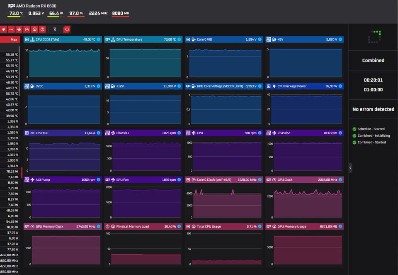Open the funnel filter options
398x275 pixels.
point(55,29)
